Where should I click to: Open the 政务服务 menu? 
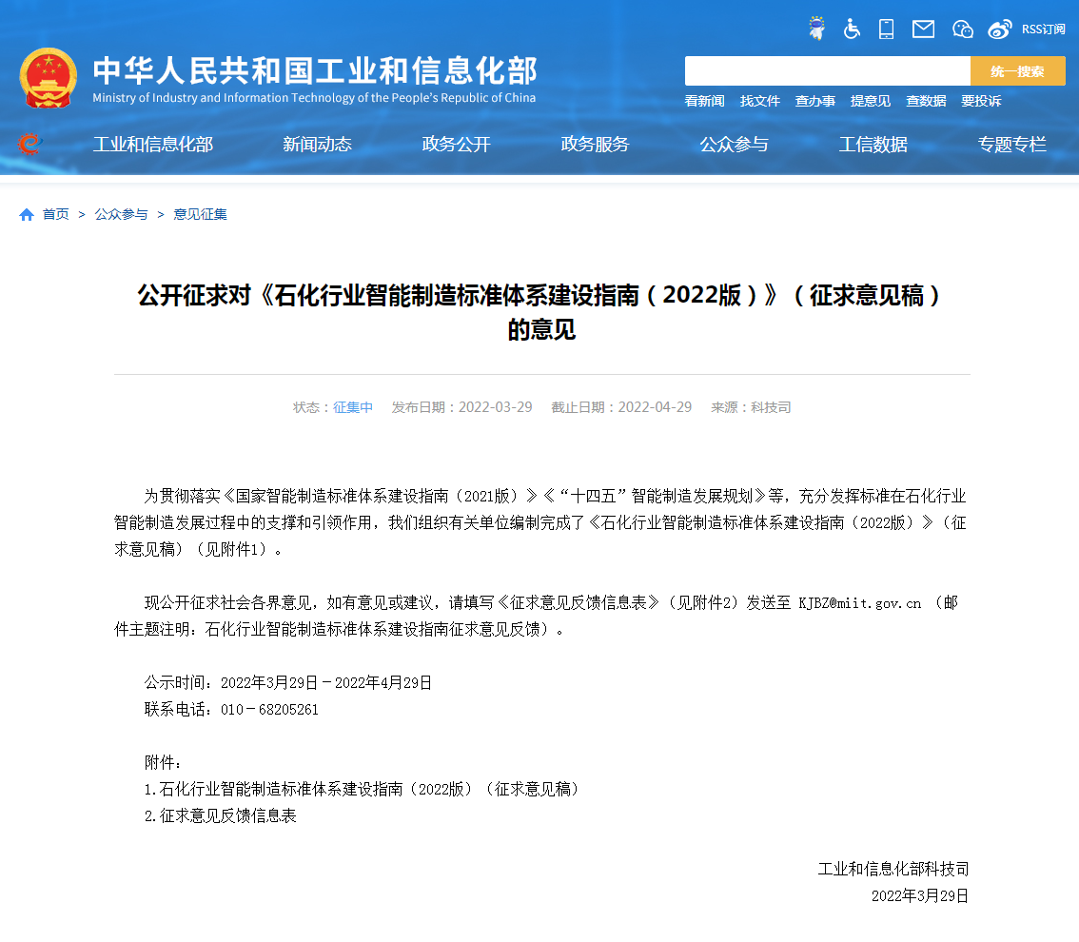(596, 144)
